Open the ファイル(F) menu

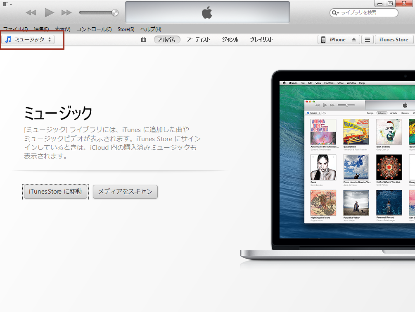15,29
